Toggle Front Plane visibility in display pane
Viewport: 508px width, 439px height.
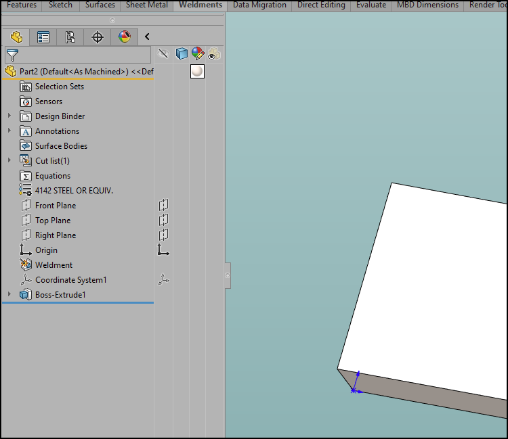163,205
